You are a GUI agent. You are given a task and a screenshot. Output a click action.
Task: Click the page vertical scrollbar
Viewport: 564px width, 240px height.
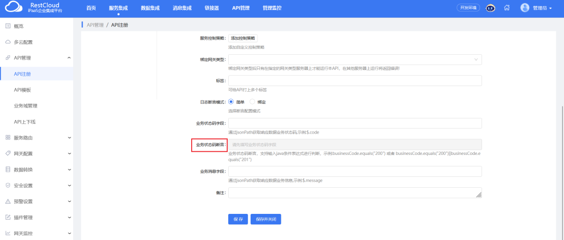(561, 157)
